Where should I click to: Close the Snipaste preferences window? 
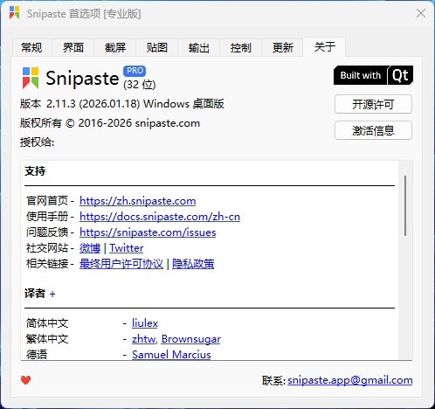click(421, 13)
